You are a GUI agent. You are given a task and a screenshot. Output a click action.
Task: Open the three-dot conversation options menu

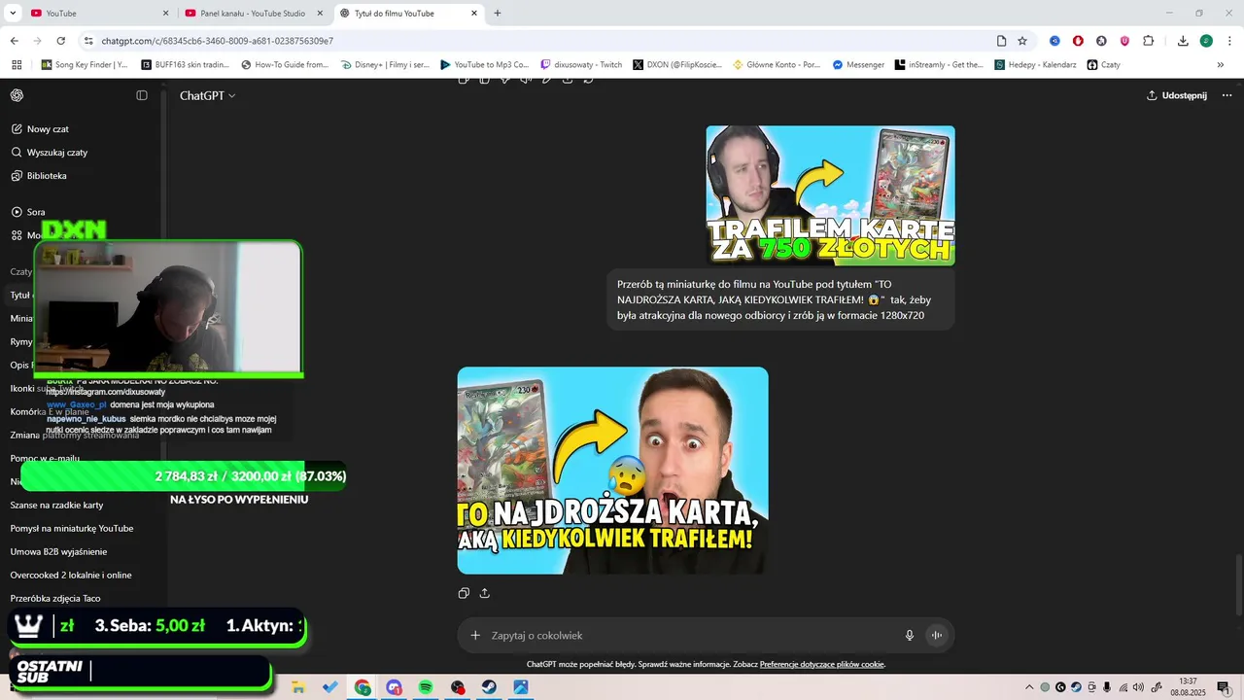pyautogui.click(x=1227, y=95)
